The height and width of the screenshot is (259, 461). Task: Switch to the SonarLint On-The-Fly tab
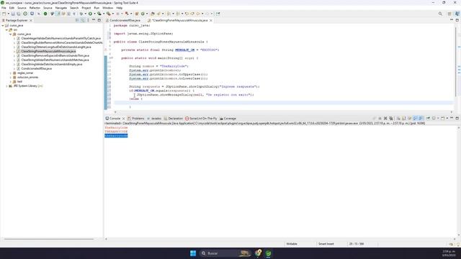coord(201,118)
